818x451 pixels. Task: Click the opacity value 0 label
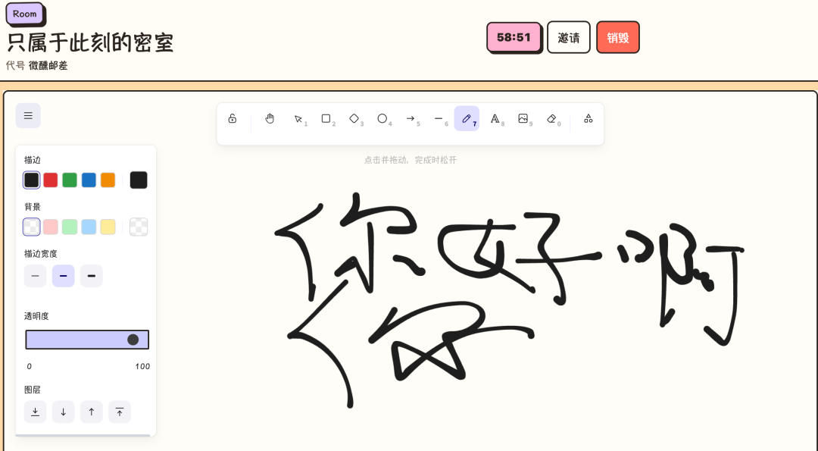point(30,366)
